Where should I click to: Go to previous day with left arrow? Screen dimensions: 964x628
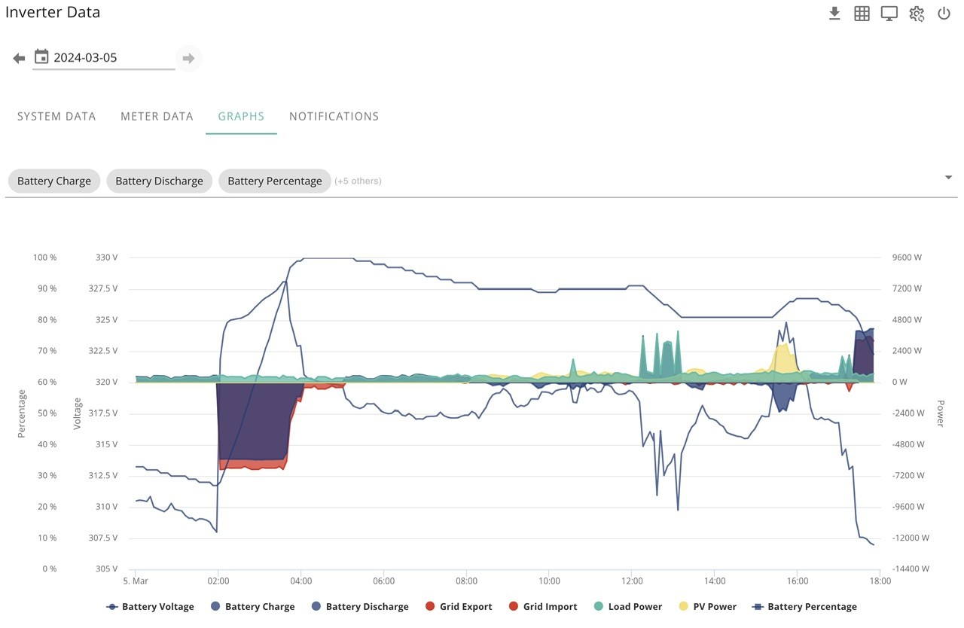click(19, 58)
